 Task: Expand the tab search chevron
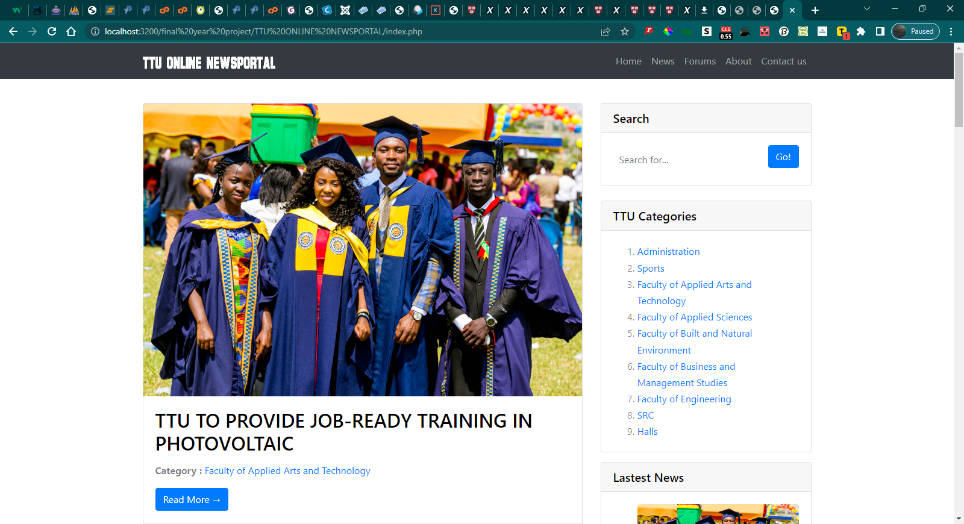867,9
